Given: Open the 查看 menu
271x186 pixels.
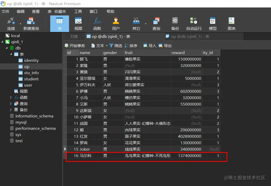Looking at the screenshot, I should pos(36,12).
